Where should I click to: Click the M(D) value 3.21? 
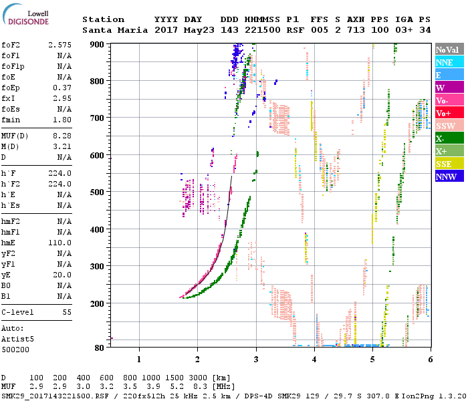click(62, 147)
